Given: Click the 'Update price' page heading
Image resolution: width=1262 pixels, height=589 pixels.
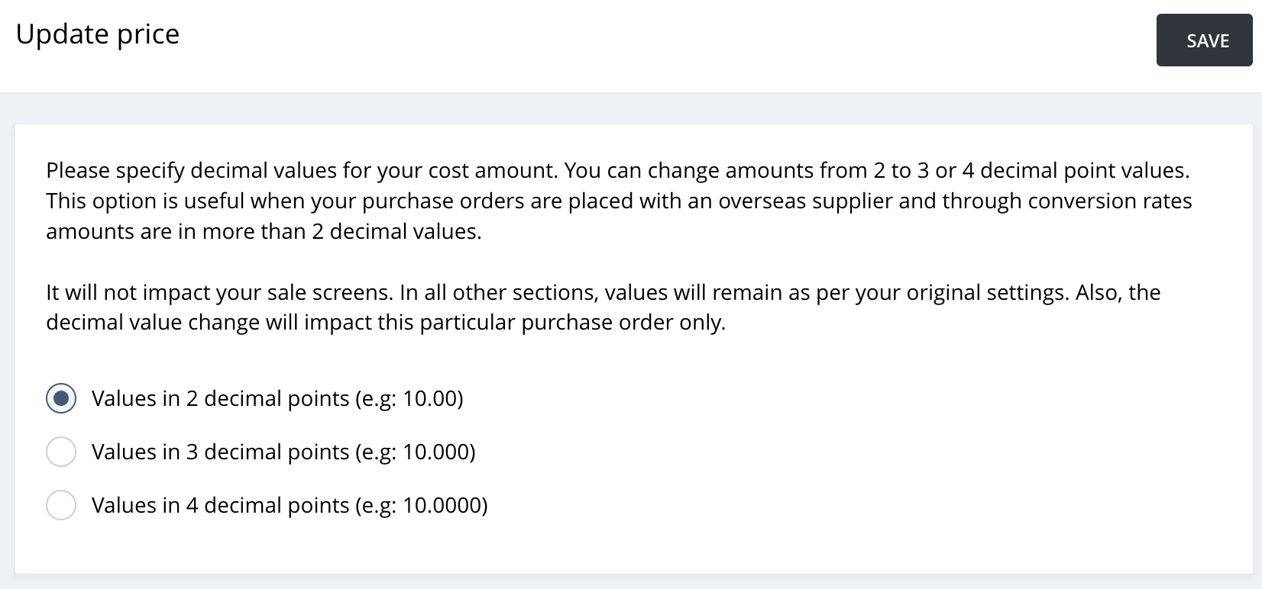Looking at the screenshot, I should coord(98,34).
